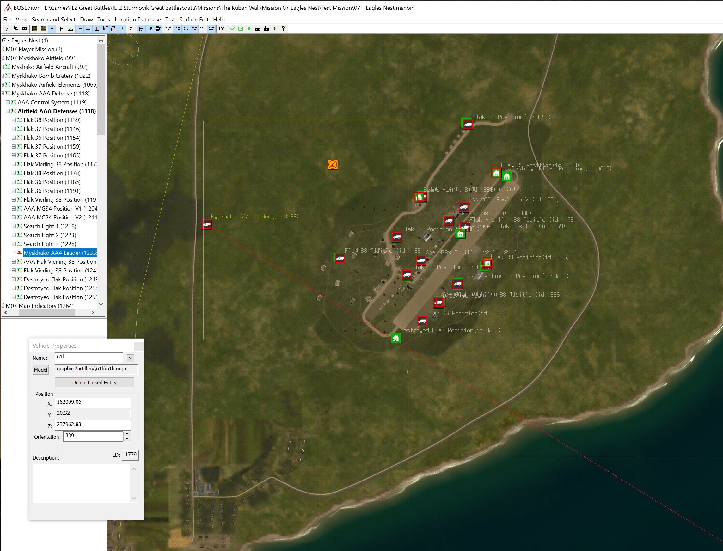Expand the AAA Control System tree node
Image resolution: width=723 pixels, height=551 pixels.
(8, 102)
